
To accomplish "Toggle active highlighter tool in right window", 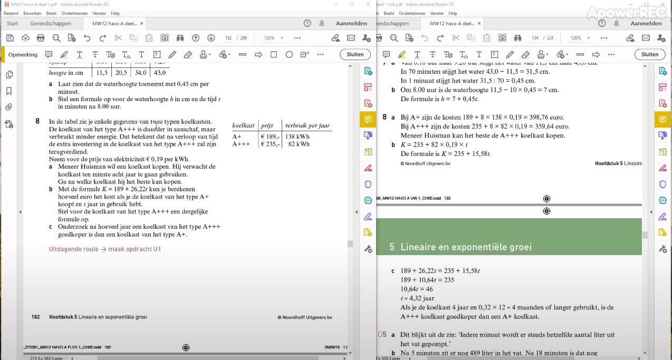I will click(x=402, y=54).
